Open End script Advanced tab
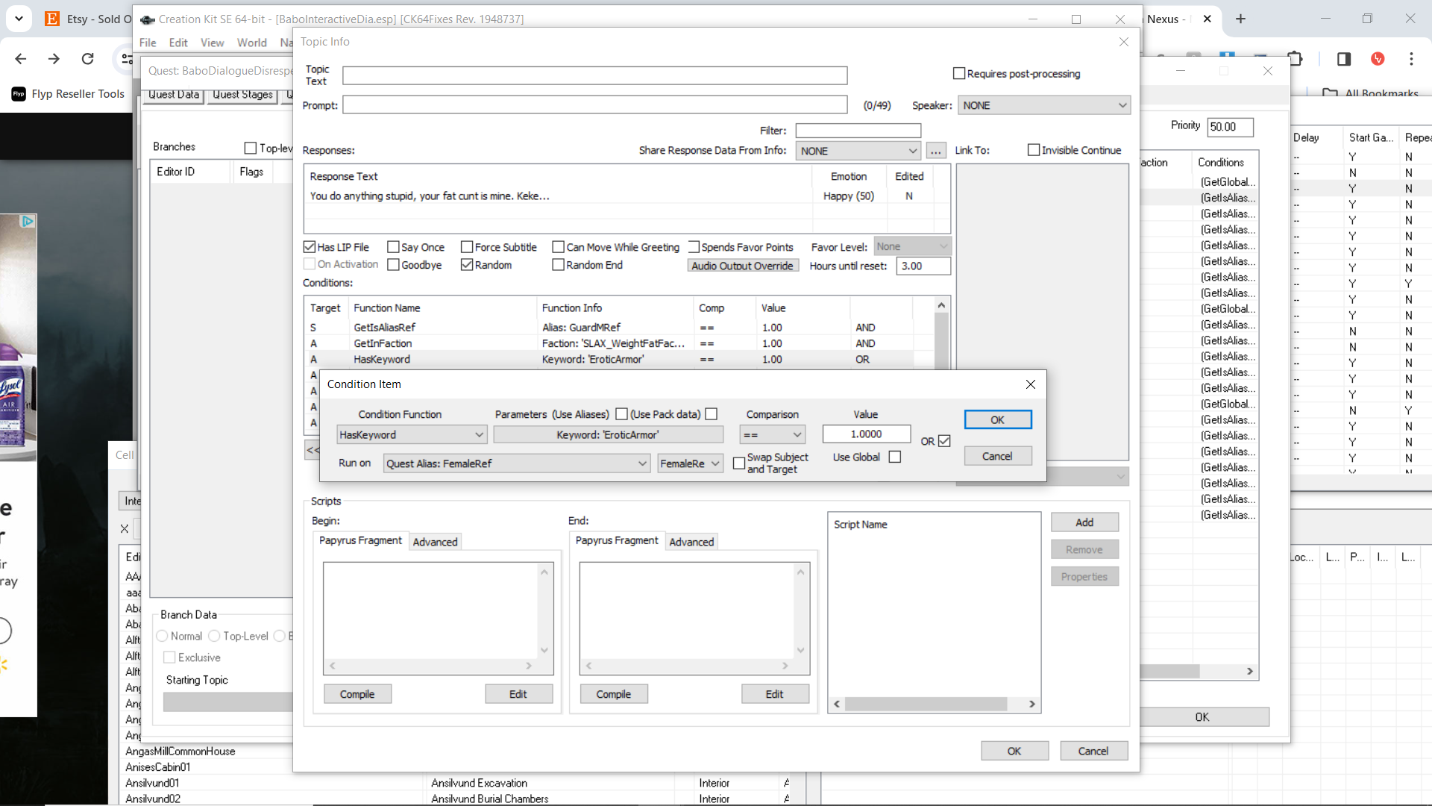The height and width of the screenshot is (806, 1432). coord(691,542)
